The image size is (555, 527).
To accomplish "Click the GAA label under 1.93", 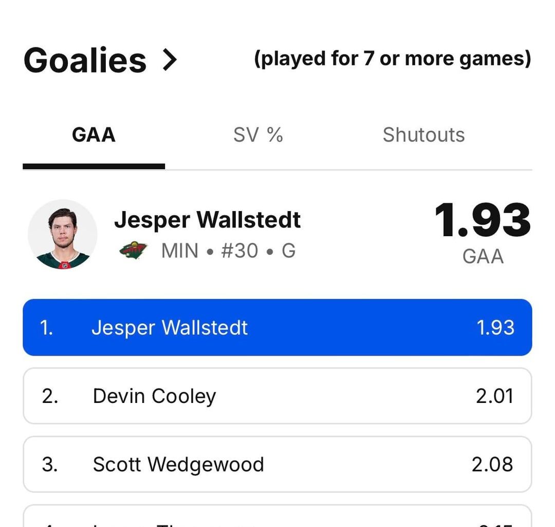I will click(x=483, y=256).
